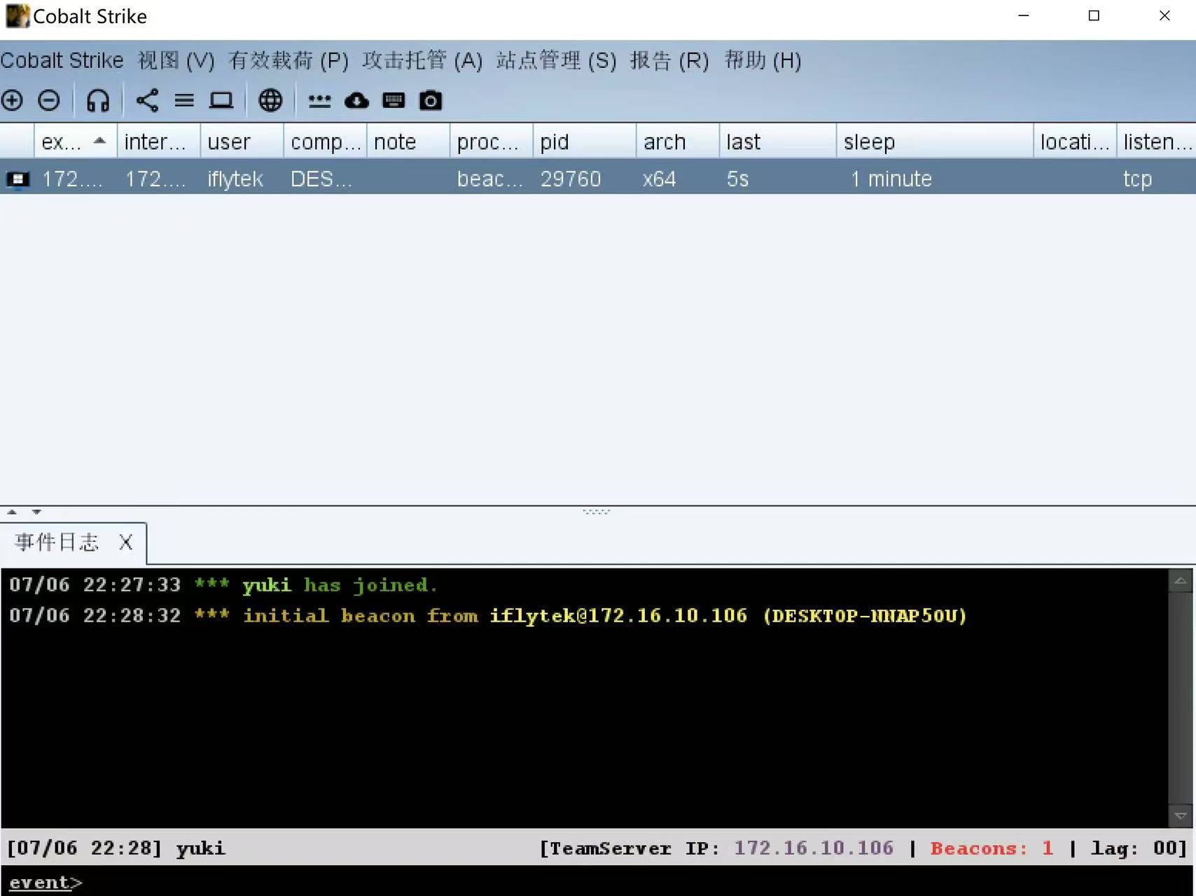
Task: Click the TeamServer IP 172.16.10.106 status text
Action: coord(716,848)
